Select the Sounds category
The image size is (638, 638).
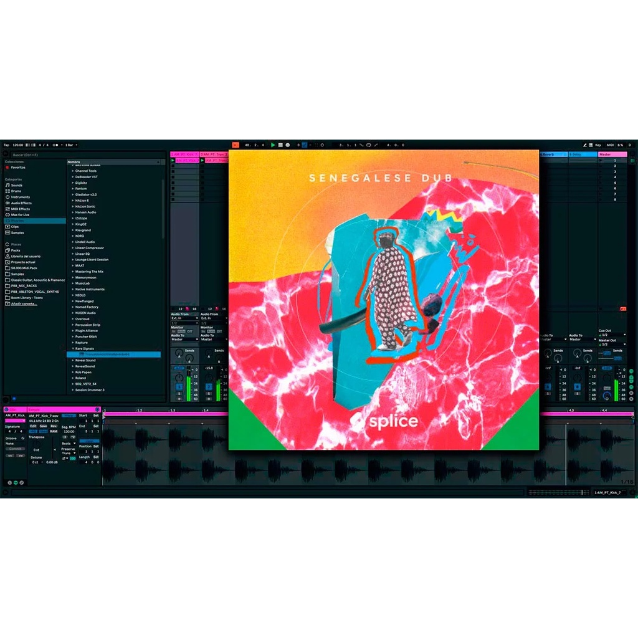17,185
